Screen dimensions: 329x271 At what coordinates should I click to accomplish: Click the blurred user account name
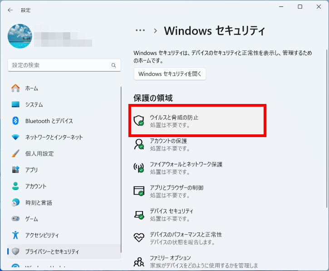(63, 36)
